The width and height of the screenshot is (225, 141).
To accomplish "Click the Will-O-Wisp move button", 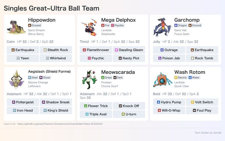I will click(x=169, y=110).
